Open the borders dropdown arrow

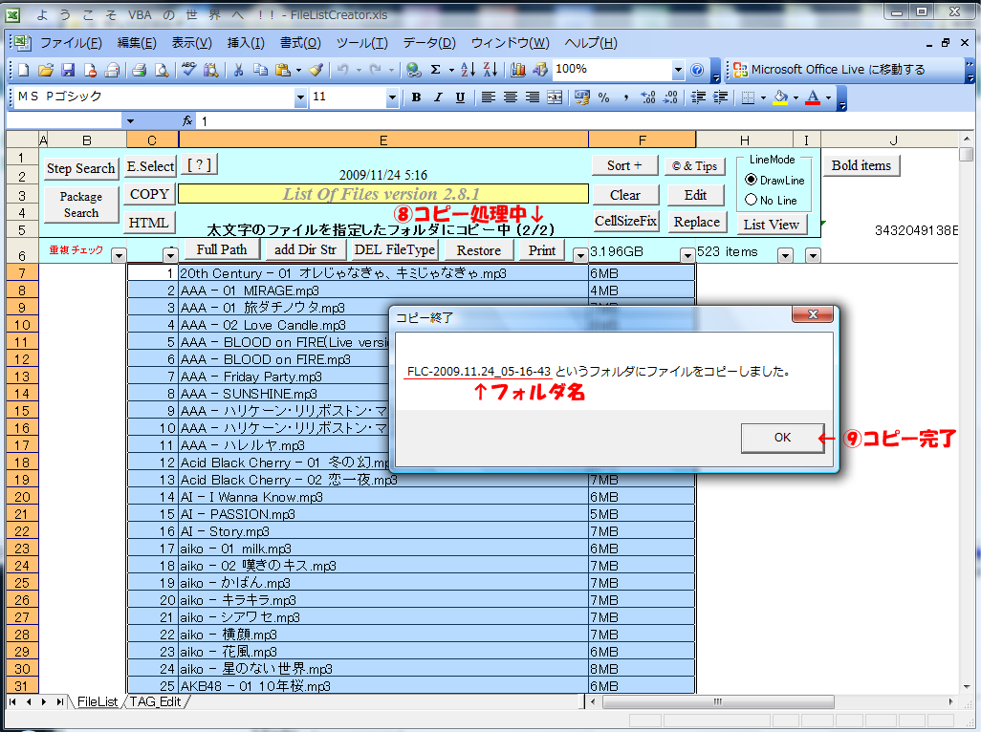(x=763, y=97)
